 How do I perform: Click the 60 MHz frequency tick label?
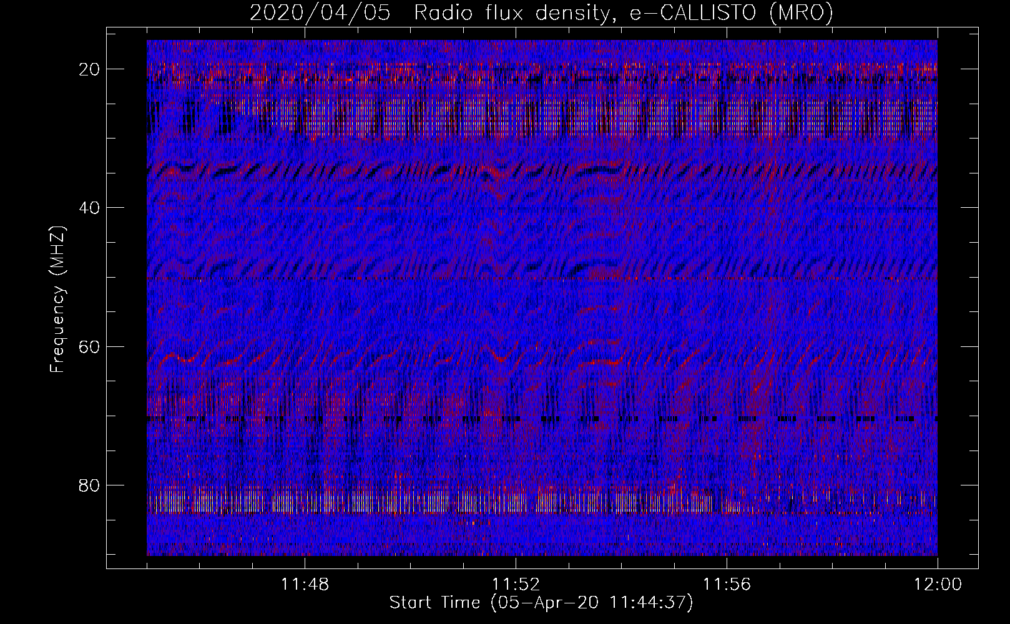point(90,346)
